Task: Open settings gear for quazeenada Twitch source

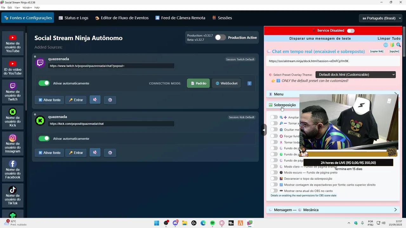Action: [x=110, y=100]
